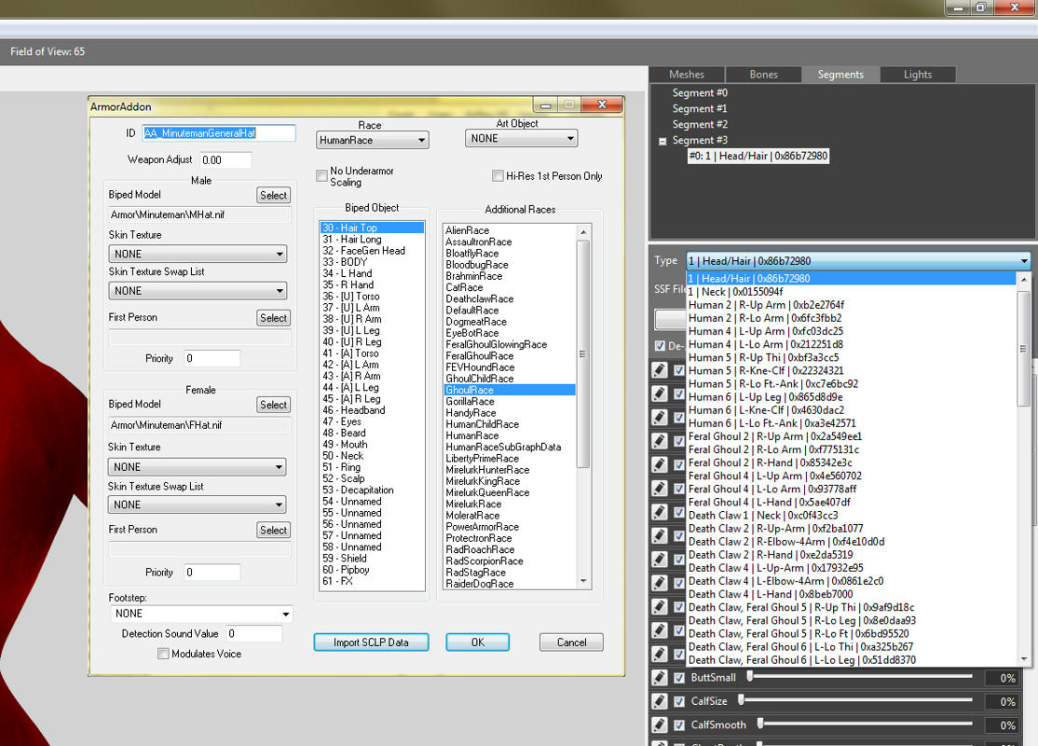Click the pencil edit icon beside ButtSmall

(x=659, y=677)
